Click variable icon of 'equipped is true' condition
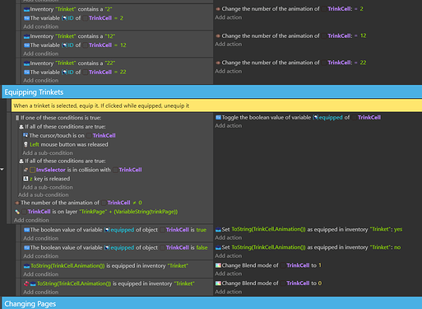The height and width of the screenshot is (309, 422). click(x=26, y=230)
